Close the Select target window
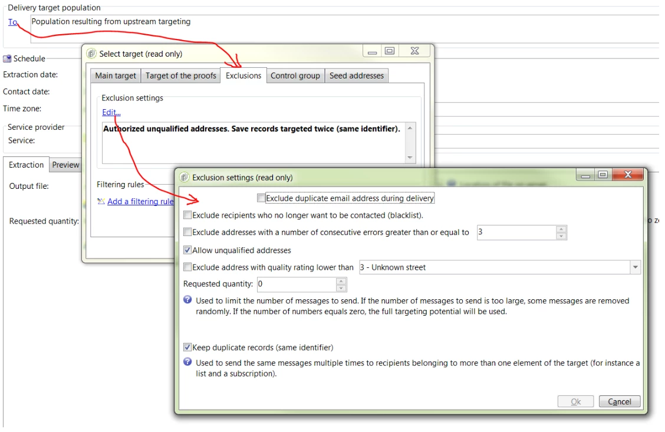665x432 pixels. point(415,51)
